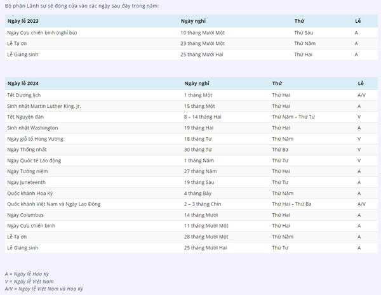Select '2 – 3 tháng Chín' date range
The height and width of the screenshot is (295, 381).
[x=203, y=204]
